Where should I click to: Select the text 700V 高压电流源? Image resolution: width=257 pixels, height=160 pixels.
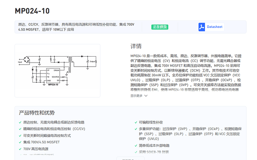tap(36, 149)
